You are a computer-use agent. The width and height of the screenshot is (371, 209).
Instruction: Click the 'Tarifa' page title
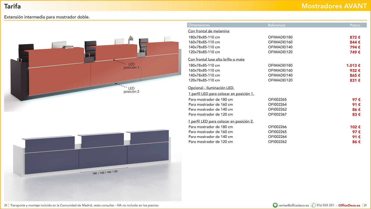click(x=12, y=6)
